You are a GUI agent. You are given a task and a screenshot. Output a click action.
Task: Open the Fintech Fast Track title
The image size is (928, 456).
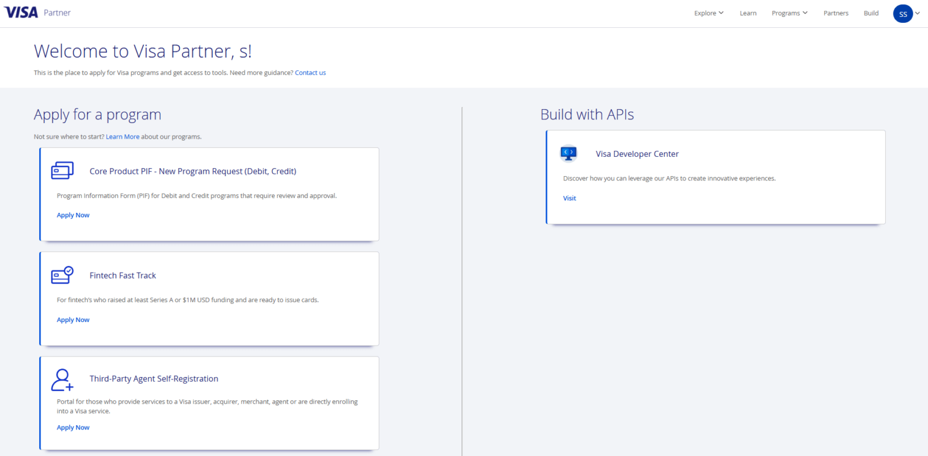pos(123,276)
